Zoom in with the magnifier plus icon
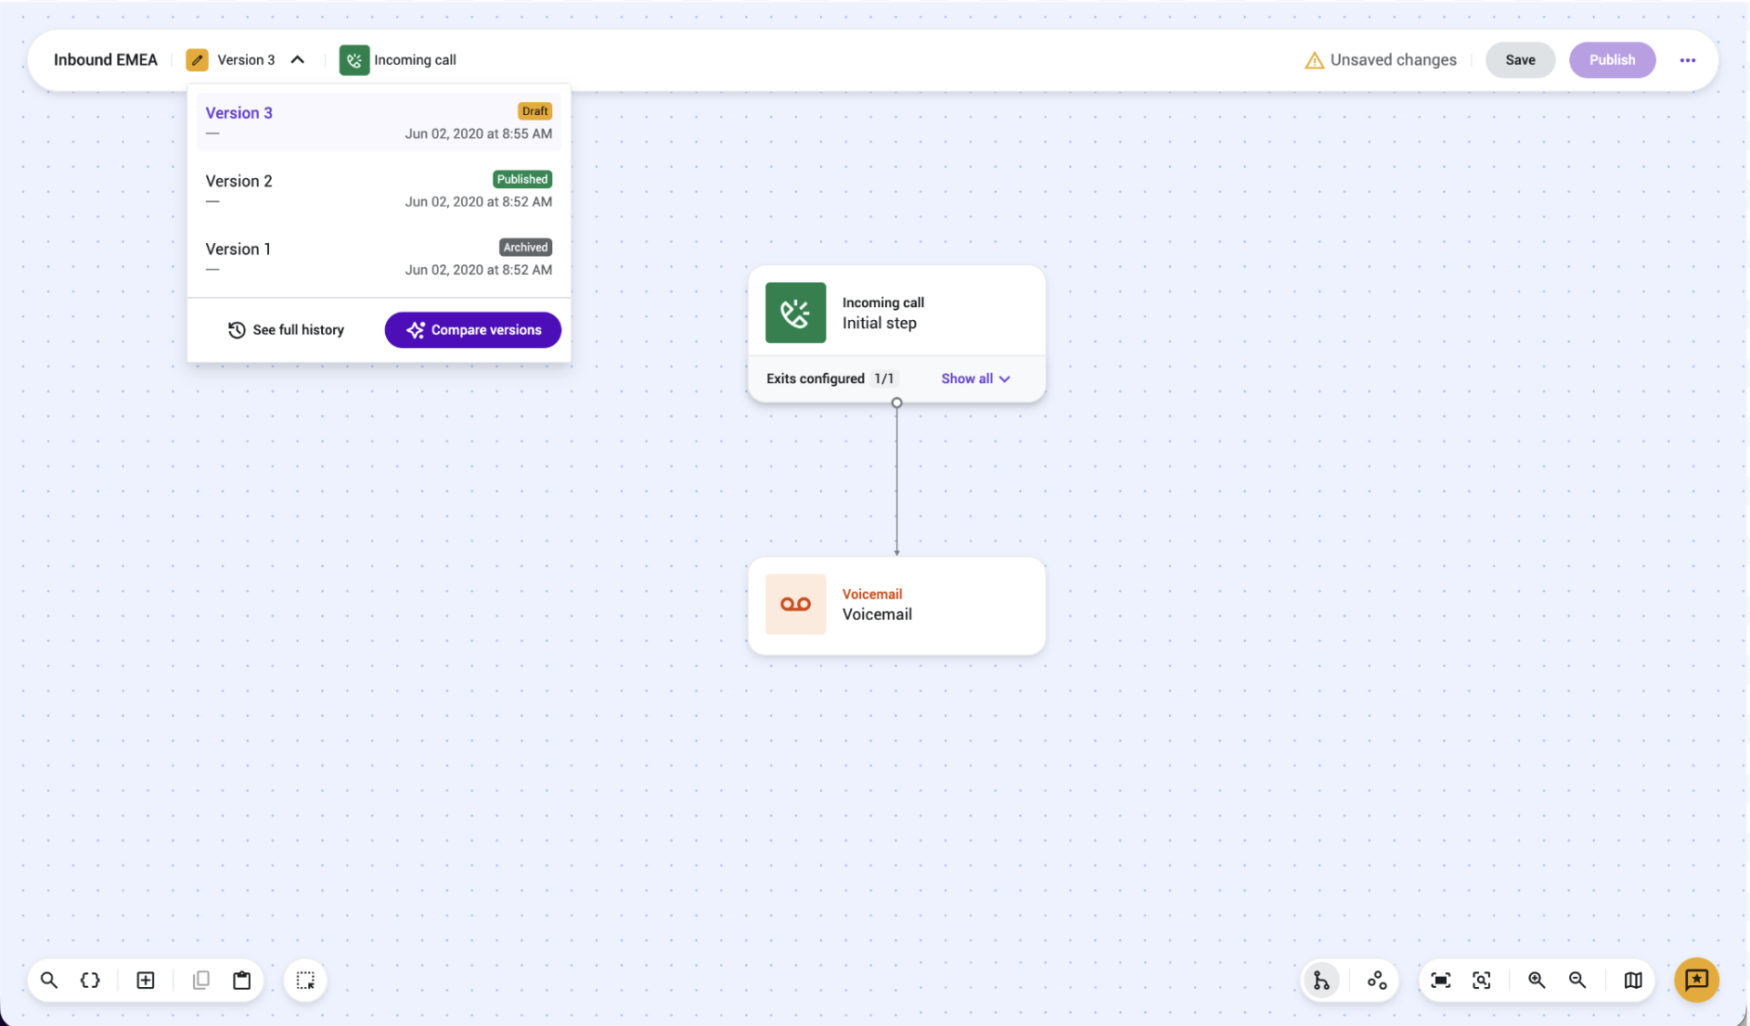This screenshot has height=1026, width=1750. click(x=1537, y=980)
